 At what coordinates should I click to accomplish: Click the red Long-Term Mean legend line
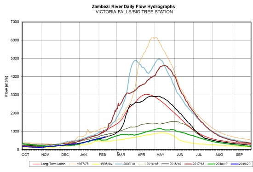[37, 164]
